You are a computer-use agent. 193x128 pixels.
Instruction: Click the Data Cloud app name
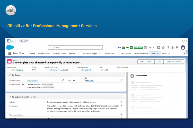point(19,54)
